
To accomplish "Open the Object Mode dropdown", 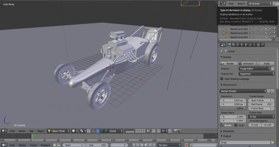I will (x=58, y=131).
